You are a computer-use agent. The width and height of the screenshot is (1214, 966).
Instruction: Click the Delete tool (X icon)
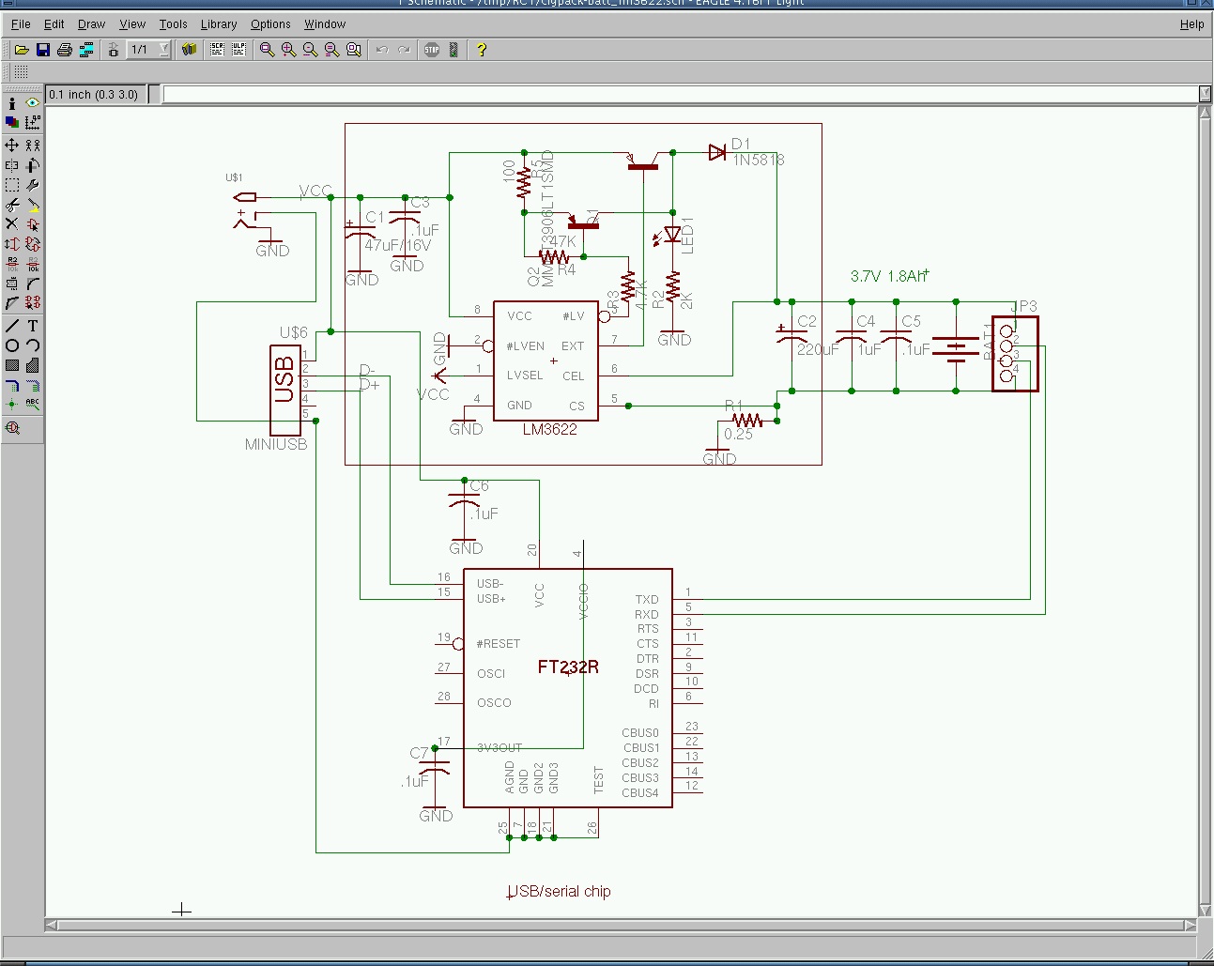click(x=12, y=224)
